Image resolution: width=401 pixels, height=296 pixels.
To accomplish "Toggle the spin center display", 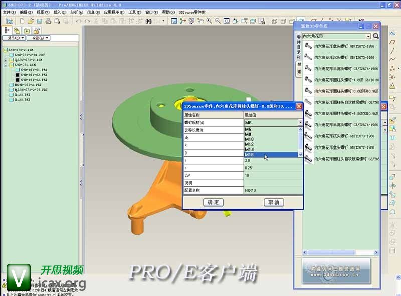I will tap(183, 21).
